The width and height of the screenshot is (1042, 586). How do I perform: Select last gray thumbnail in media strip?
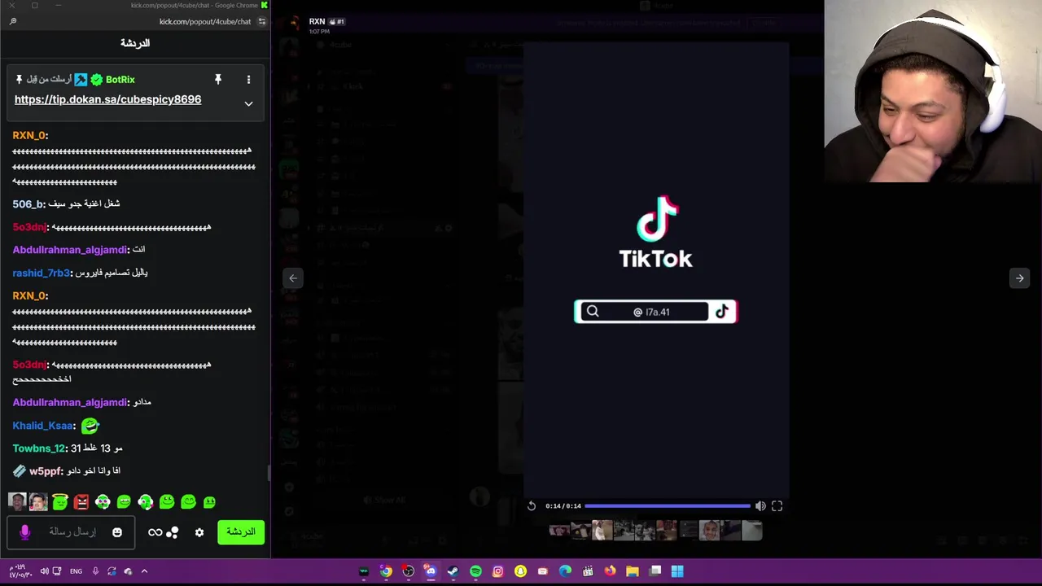point(752,531)
